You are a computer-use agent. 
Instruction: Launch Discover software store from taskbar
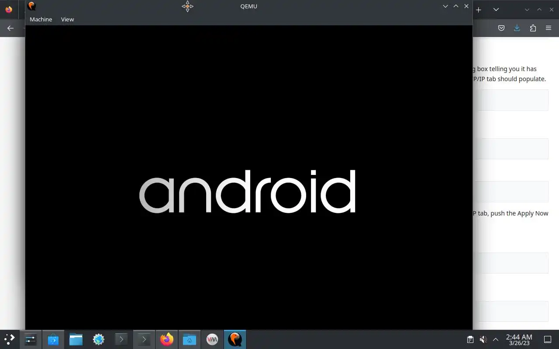[53, 339]
